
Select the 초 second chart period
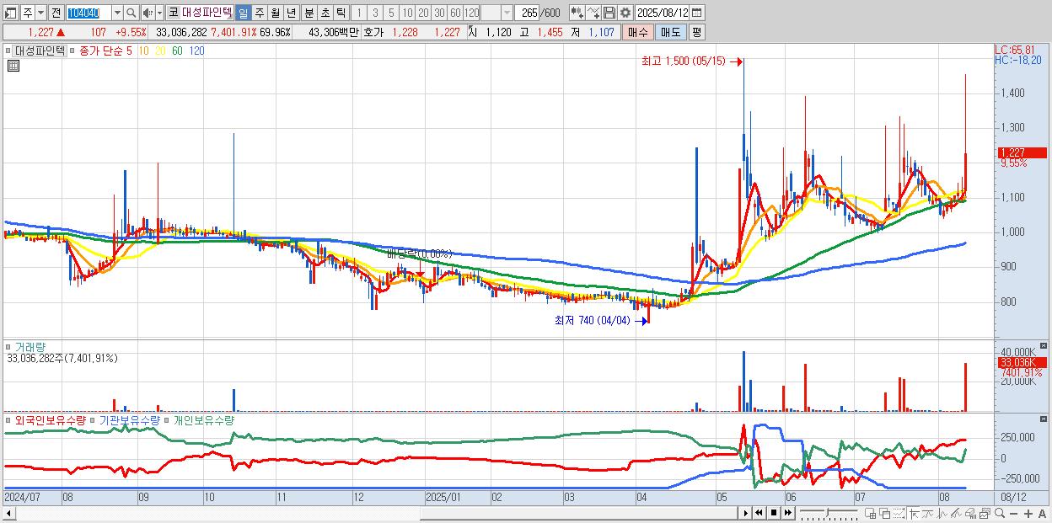click(x=325, y=13)
